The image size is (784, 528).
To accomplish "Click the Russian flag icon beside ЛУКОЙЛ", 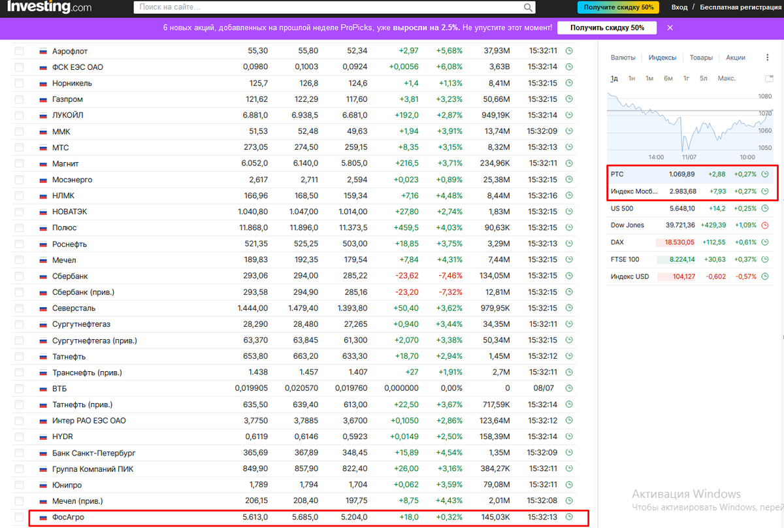I will click(43, 116).
